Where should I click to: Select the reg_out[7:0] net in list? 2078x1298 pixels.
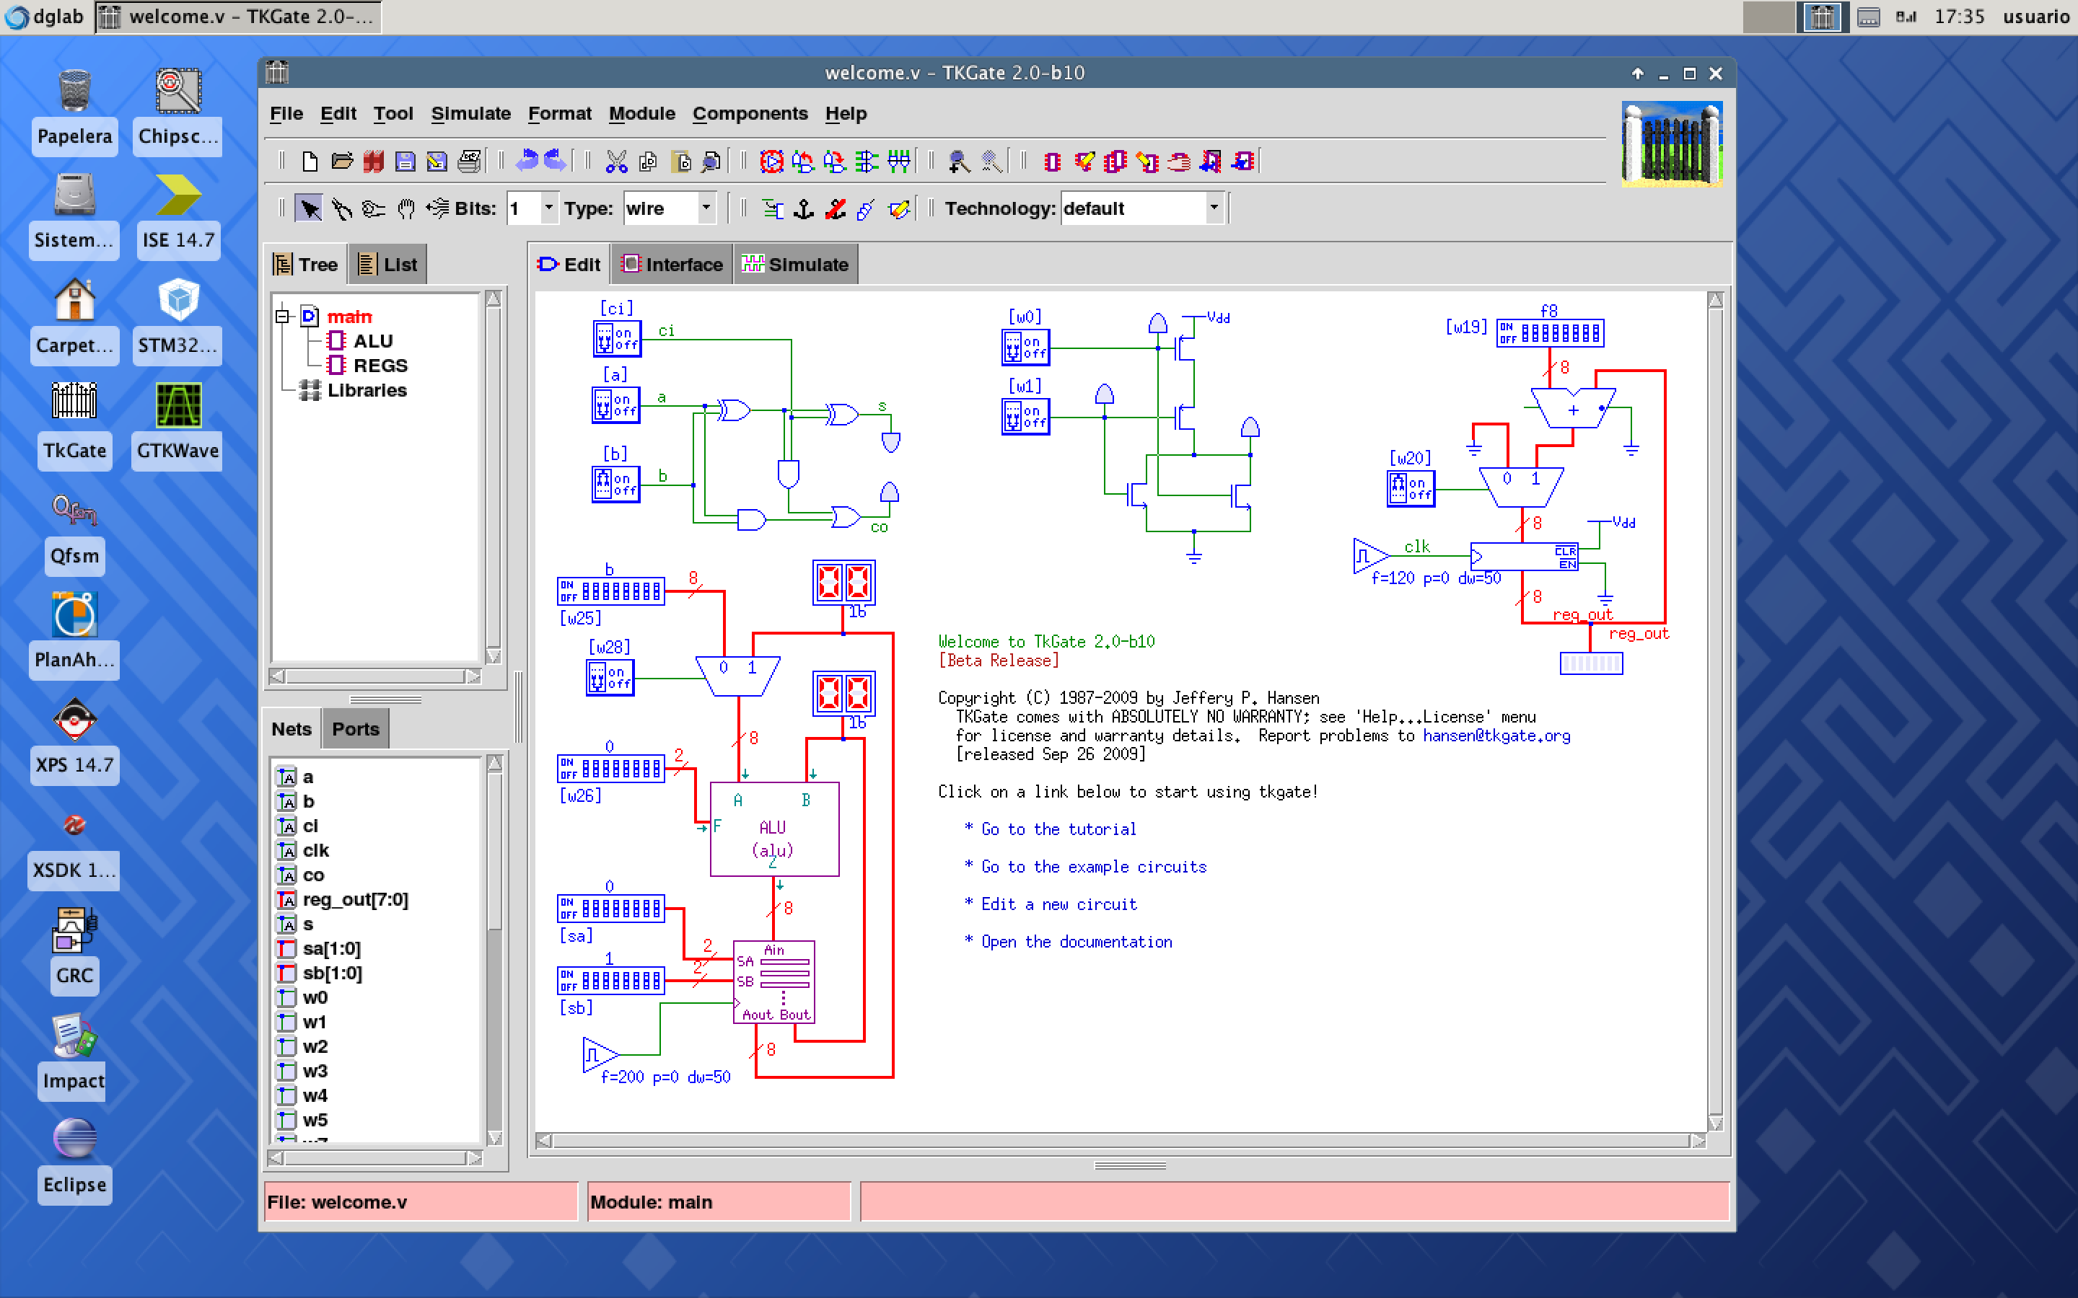(x=355, y=900)
